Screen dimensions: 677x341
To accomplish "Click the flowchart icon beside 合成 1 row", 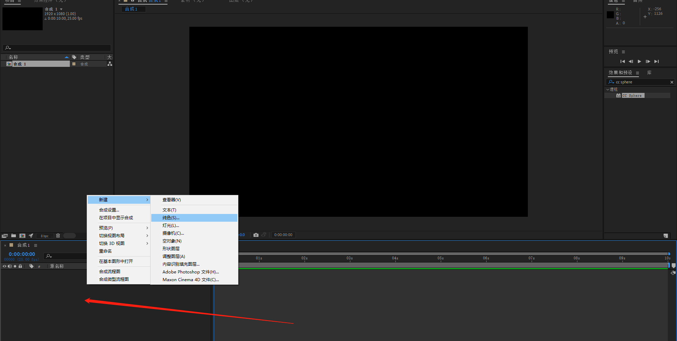I will point(110,64).
